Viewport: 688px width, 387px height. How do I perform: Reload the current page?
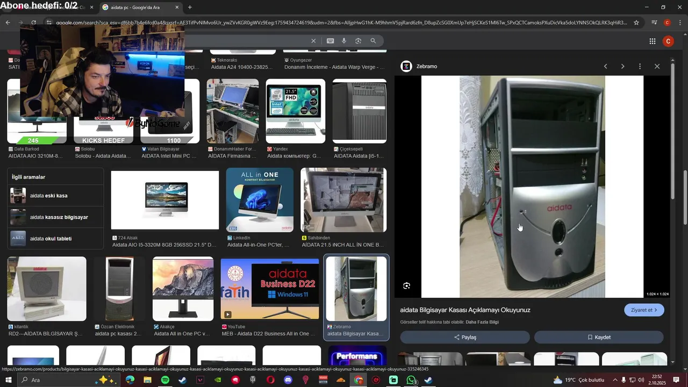[33, 23]
